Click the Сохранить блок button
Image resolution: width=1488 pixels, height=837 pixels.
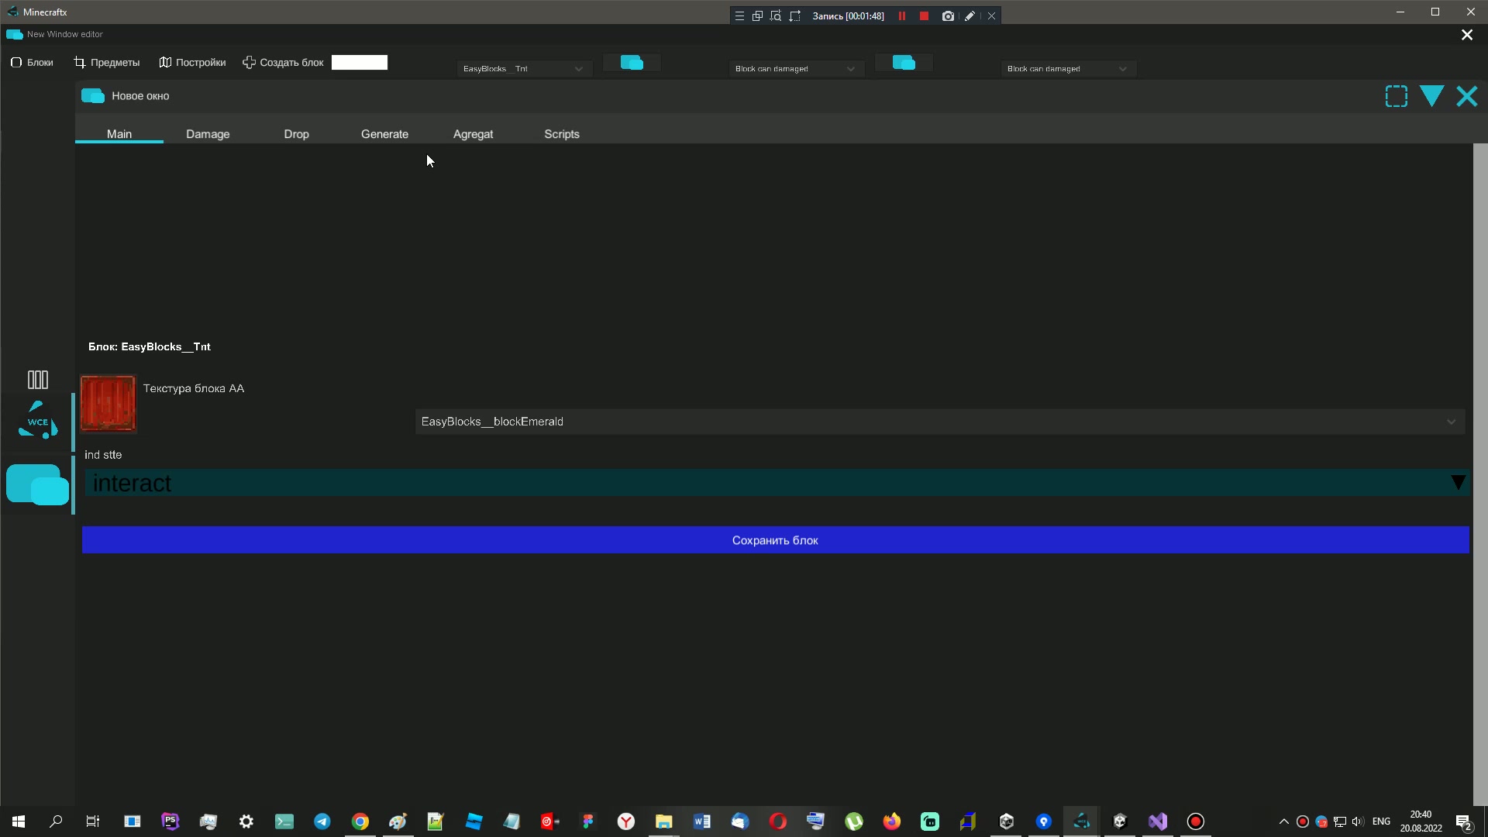tap(775, 540)
